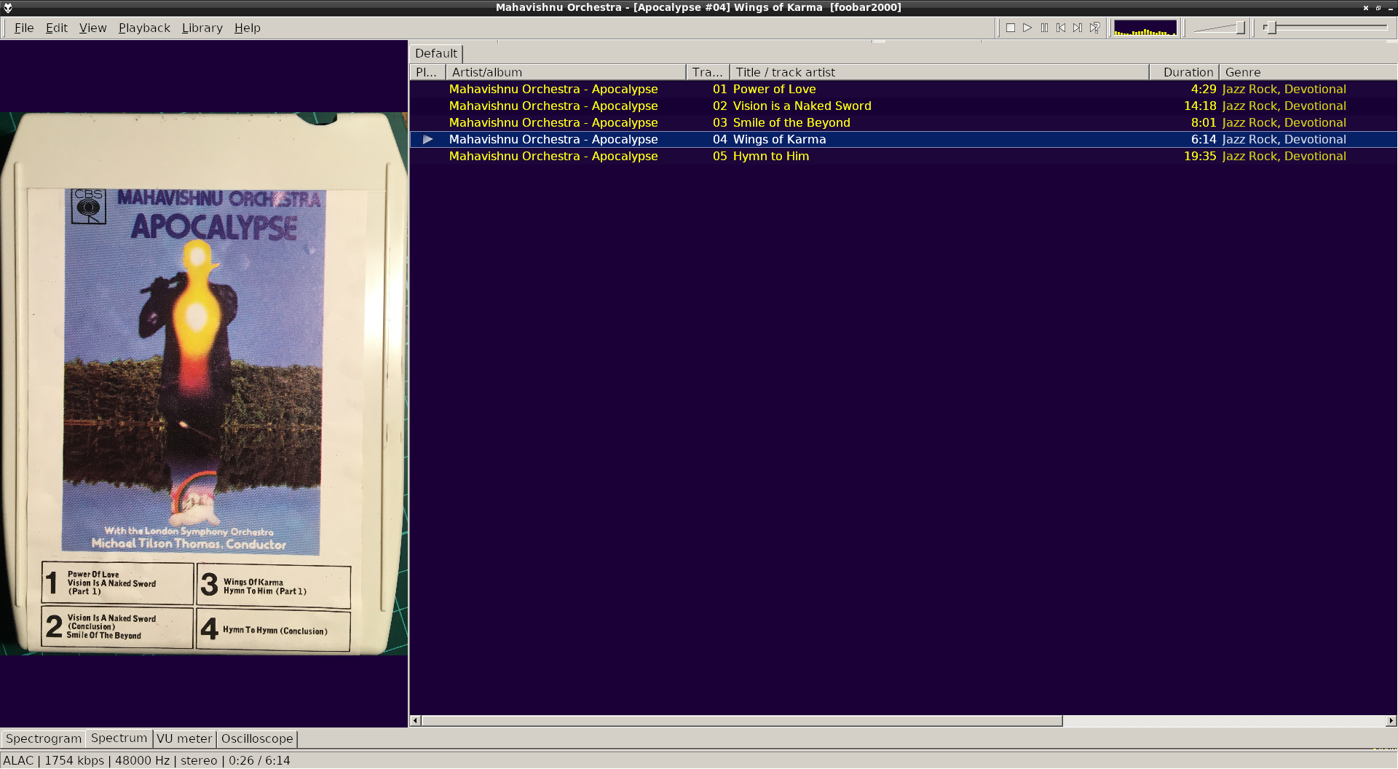Switch to the VU meter tab
The width and height of the screenshot is (1398, 769).
click(x=184, y=738)
